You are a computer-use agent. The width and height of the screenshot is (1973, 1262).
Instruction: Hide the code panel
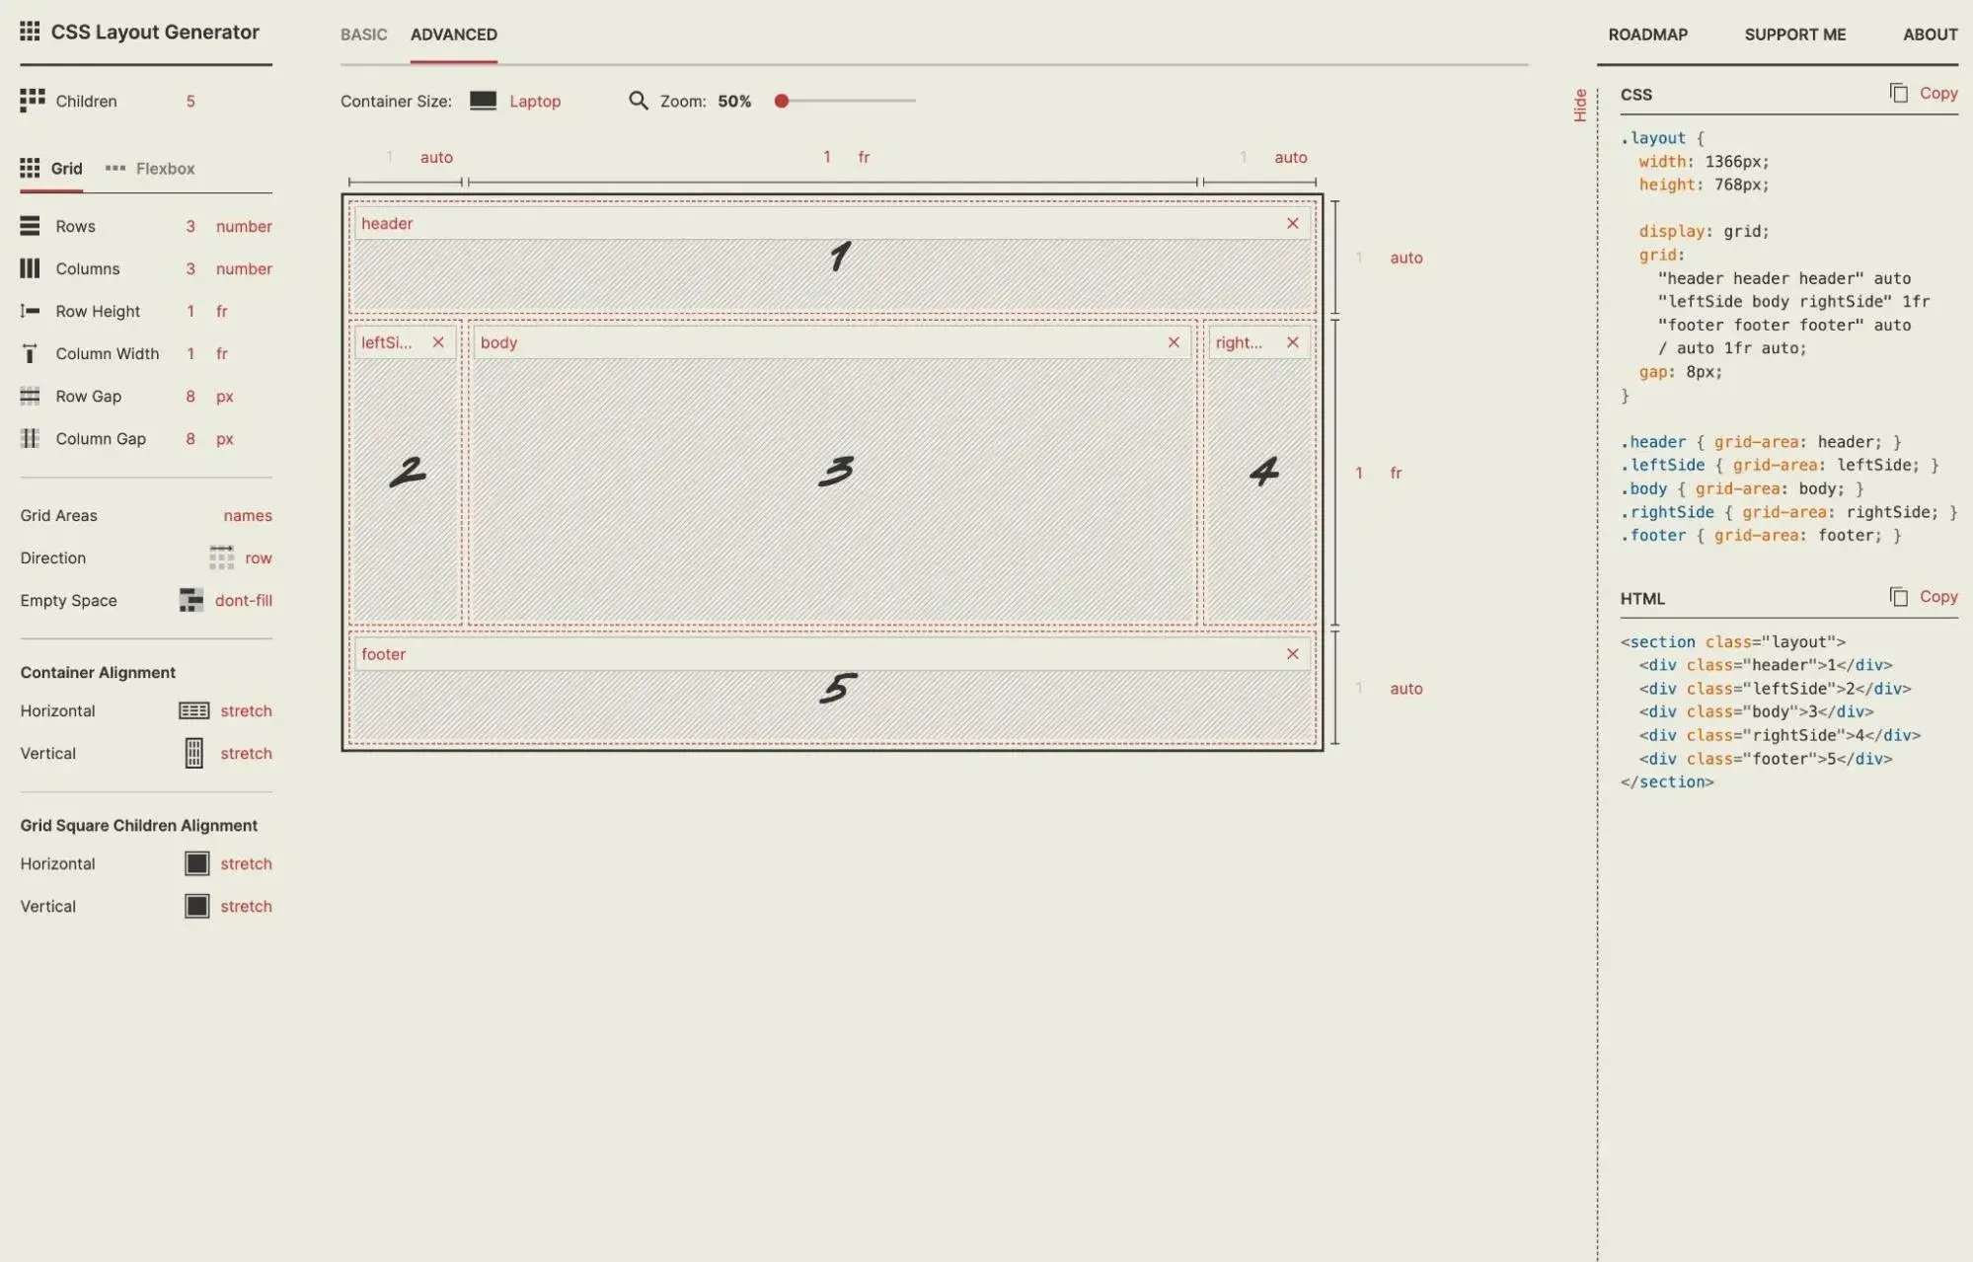coord(1580,105)
